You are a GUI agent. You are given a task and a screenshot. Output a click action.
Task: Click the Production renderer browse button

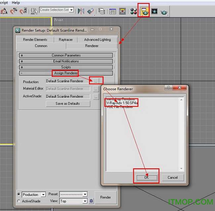96,81
